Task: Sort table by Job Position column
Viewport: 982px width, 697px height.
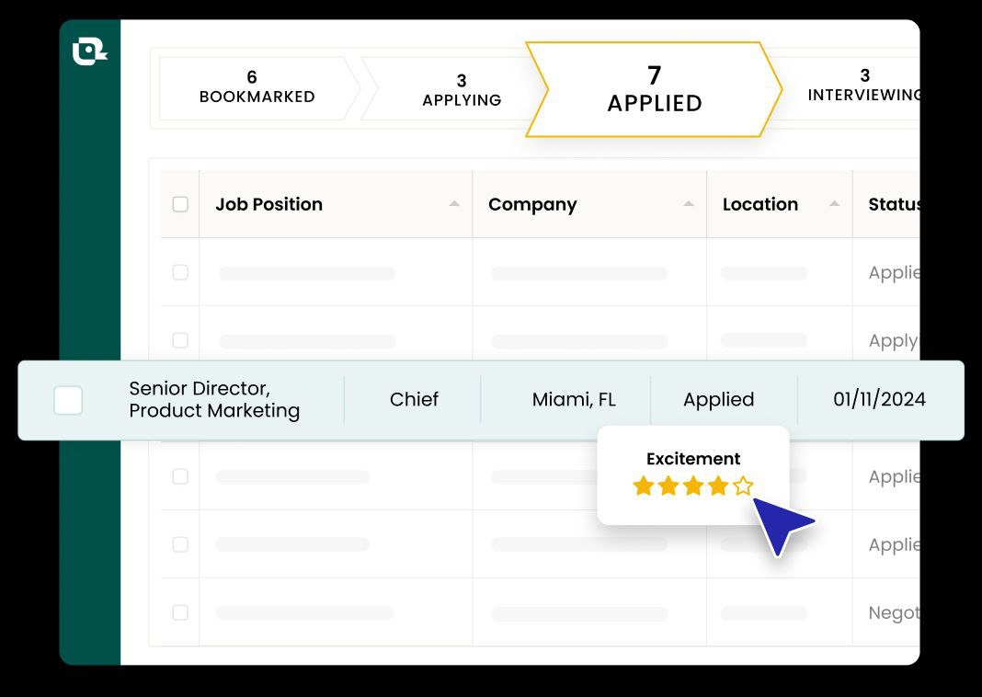Action: coord(452,202)
